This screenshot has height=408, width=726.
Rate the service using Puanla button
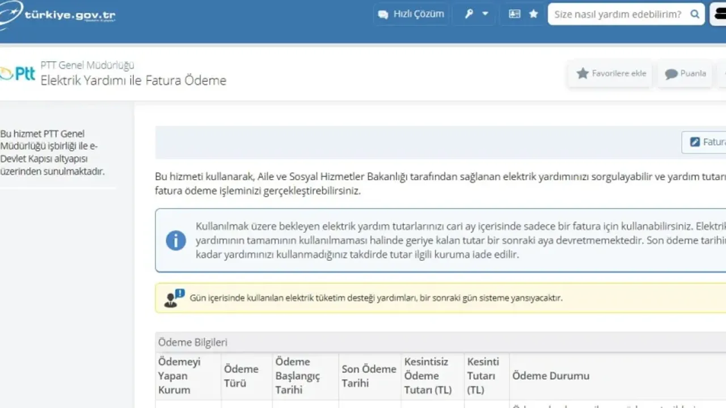point(685,74)
